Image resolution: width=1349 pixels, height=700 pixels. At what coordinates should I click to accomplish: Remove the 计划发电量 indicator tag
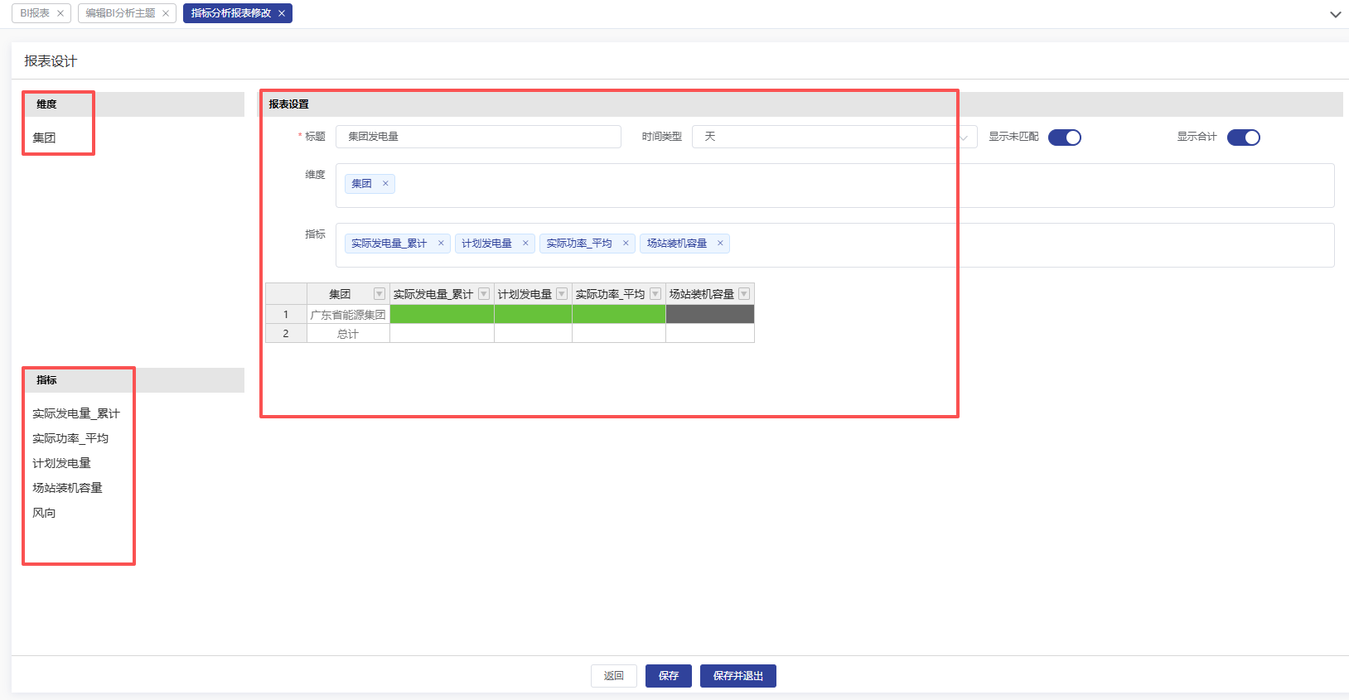click(x=525, y=244)
